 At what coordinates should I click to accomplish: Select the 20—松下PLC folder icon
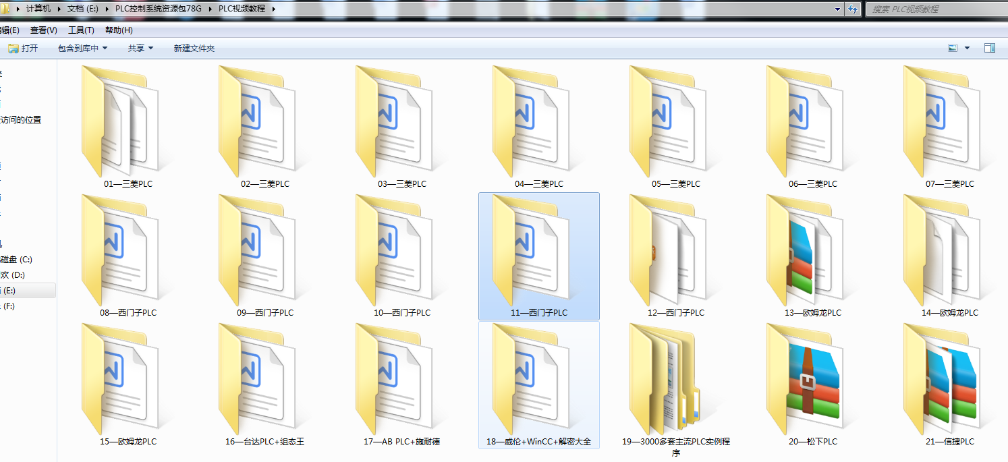(x=805, y=378)
